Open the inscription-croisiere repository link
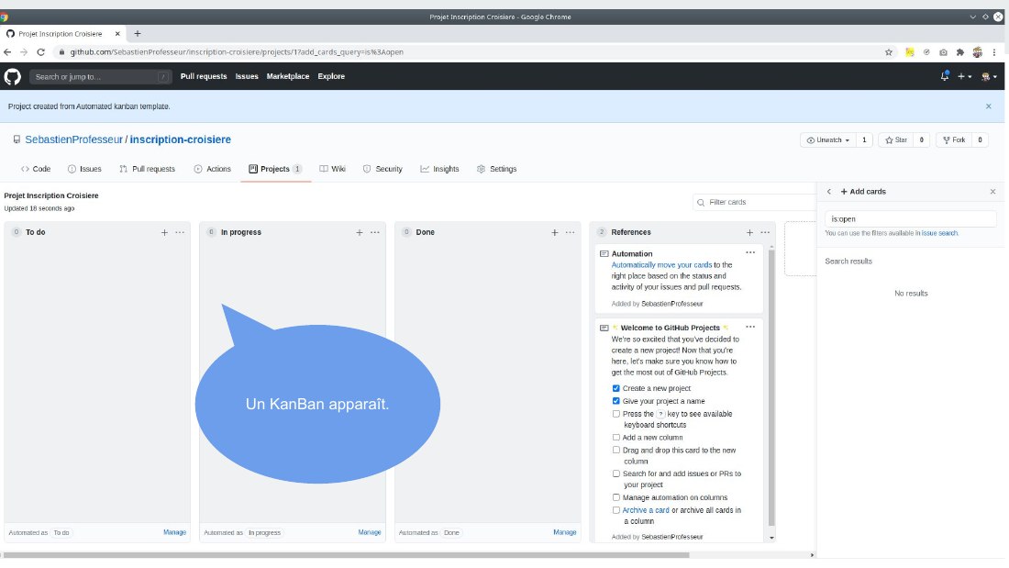 point(180,139)
